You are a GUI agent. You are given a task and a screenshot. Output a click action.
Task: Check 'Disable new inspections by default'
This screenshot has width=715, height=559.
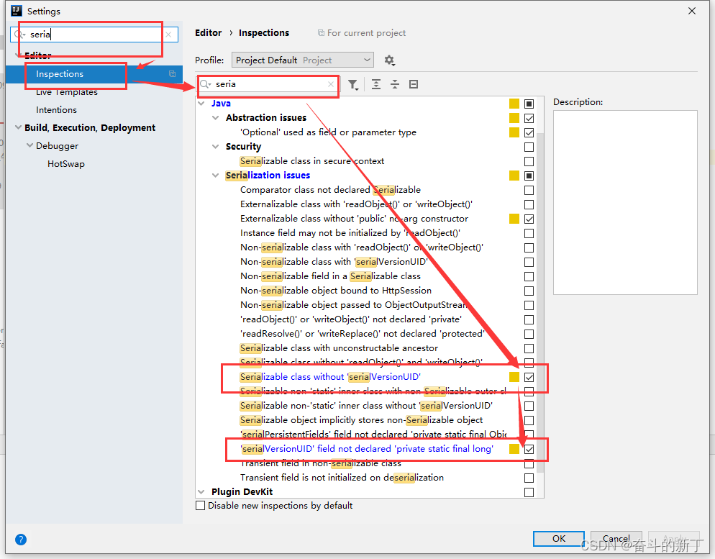coord(201,506)
